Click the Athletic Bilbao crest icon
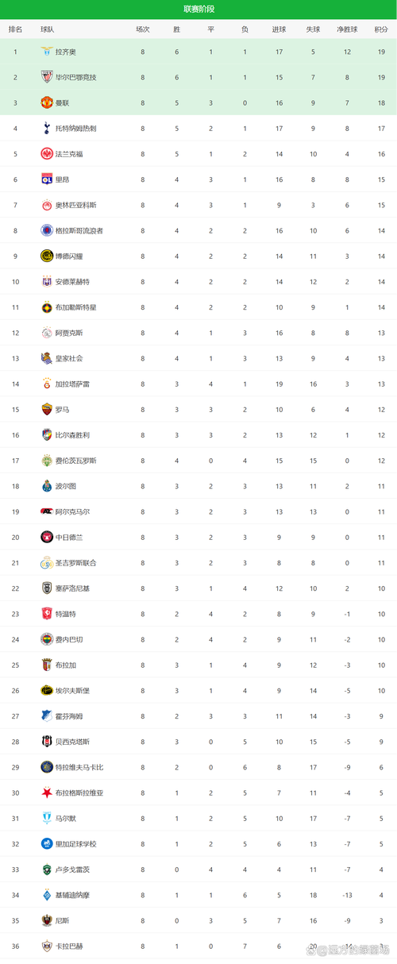397x964 pixels. pyautogui.click(x=46, y=77)
